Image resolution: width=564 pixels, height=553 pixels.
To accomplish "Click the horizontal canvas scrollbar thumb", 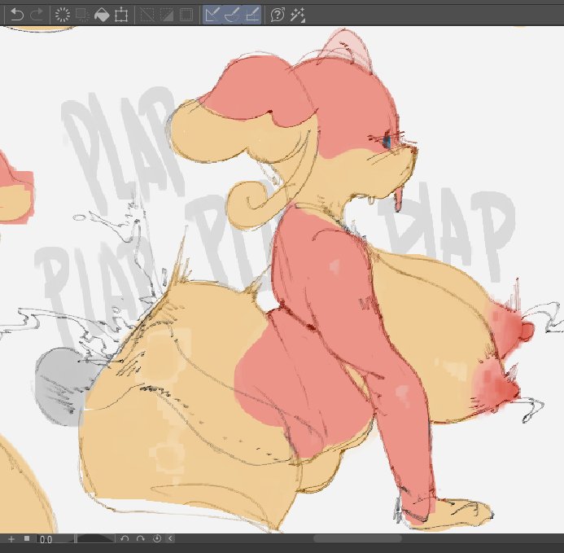I will pos(357,538).
